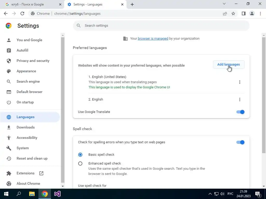Screen dimensions: 266x199
Task: Close the Google search tab
Action: pos(60,4)
